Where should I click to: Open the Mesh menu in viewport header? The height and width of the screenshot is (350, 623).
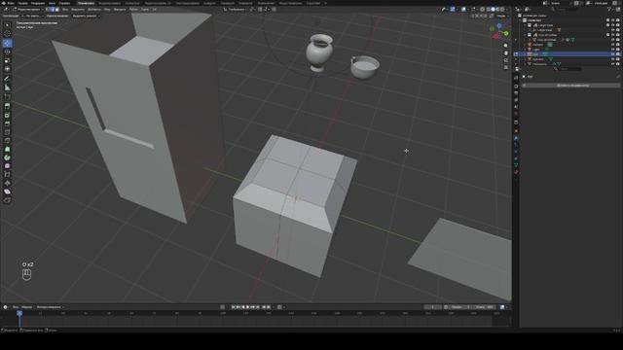107,9
